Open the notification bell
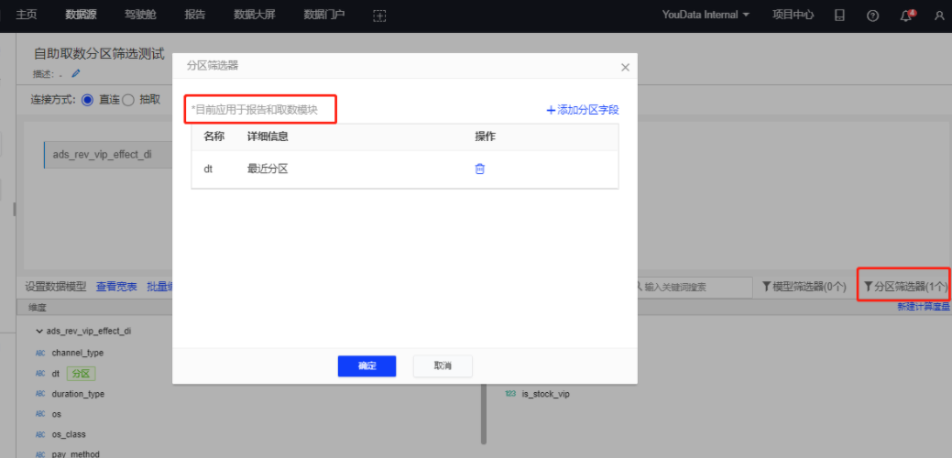The height and width of the screenshot is (458, 952). point(906,16)
